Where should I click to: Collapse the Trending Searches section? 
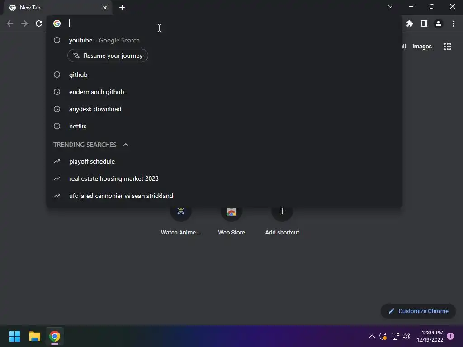pyautogui.click(x=126, y=145)
